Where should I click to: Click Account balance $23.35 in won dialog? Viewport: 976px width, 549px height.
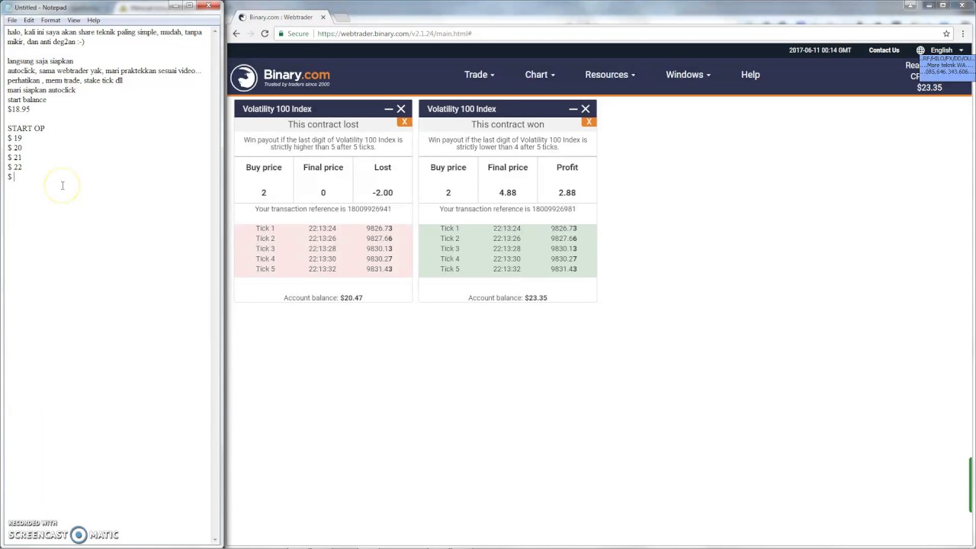click(508, 298)
